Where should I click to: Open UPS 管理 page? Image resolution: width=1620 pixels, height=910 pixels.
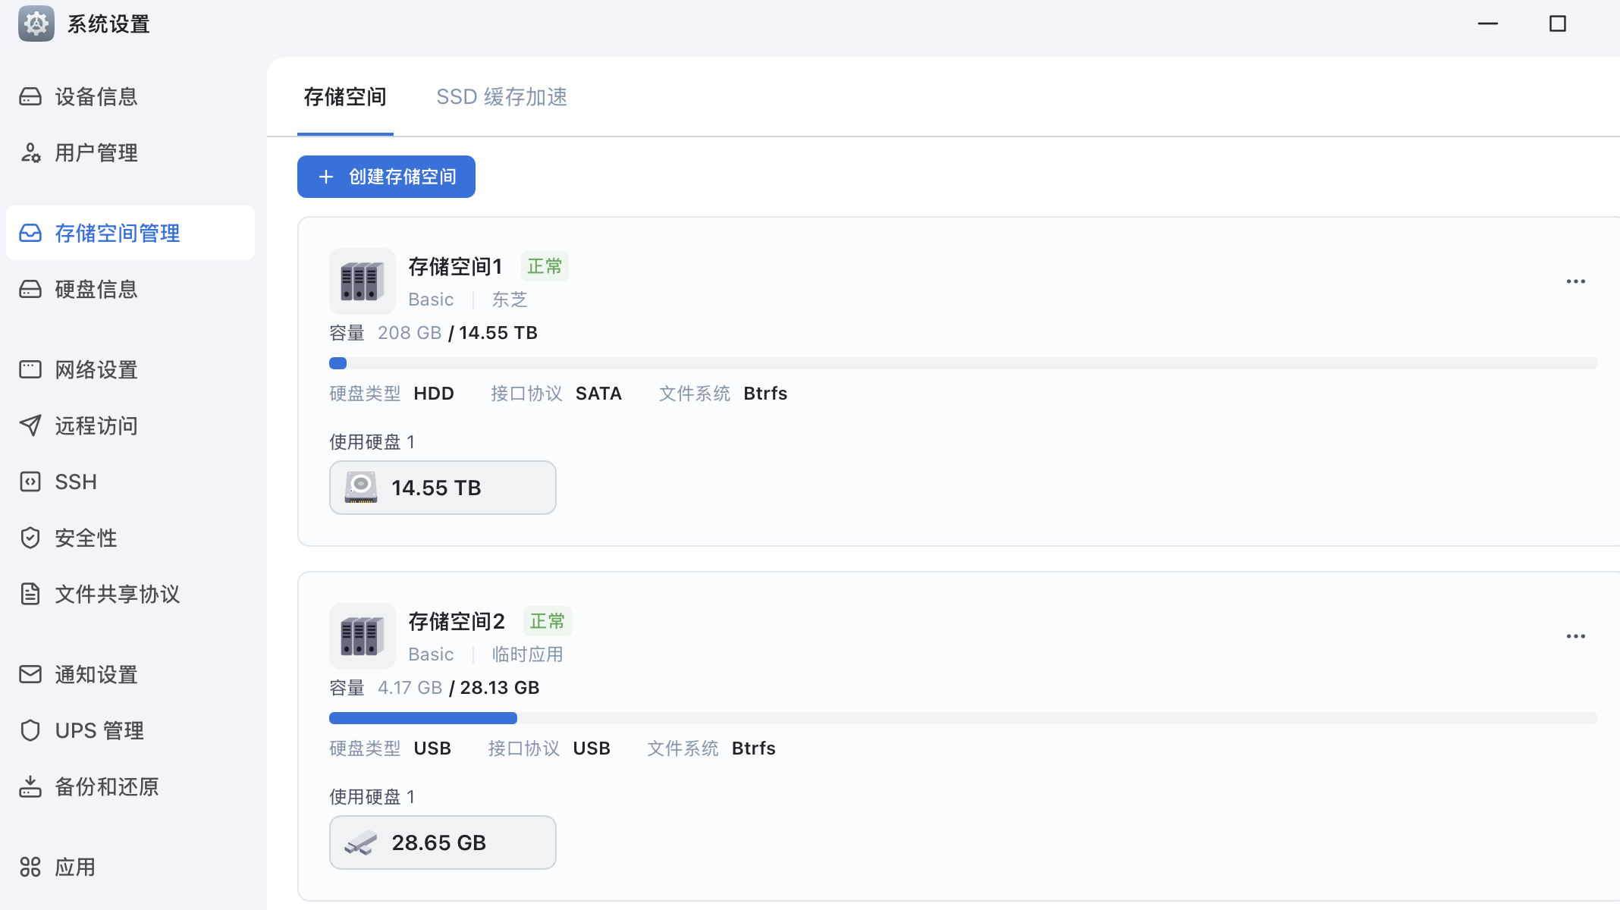coord(130,731)
